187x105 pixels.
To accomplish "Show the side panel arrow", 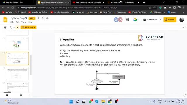I will [186, 94].
